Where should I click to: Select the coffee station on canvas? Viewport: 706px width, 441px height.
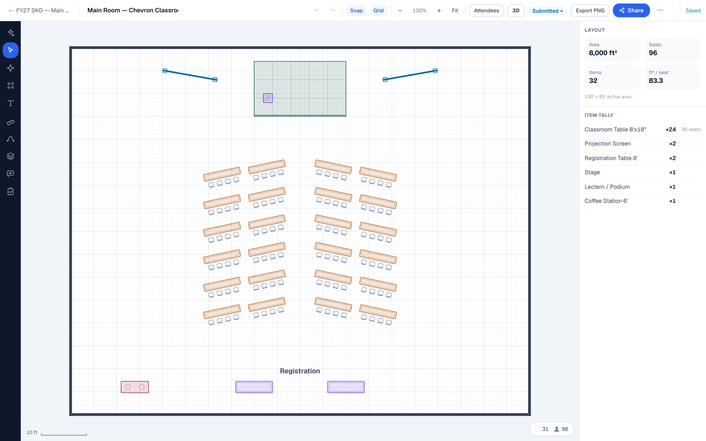coord(135,387)
